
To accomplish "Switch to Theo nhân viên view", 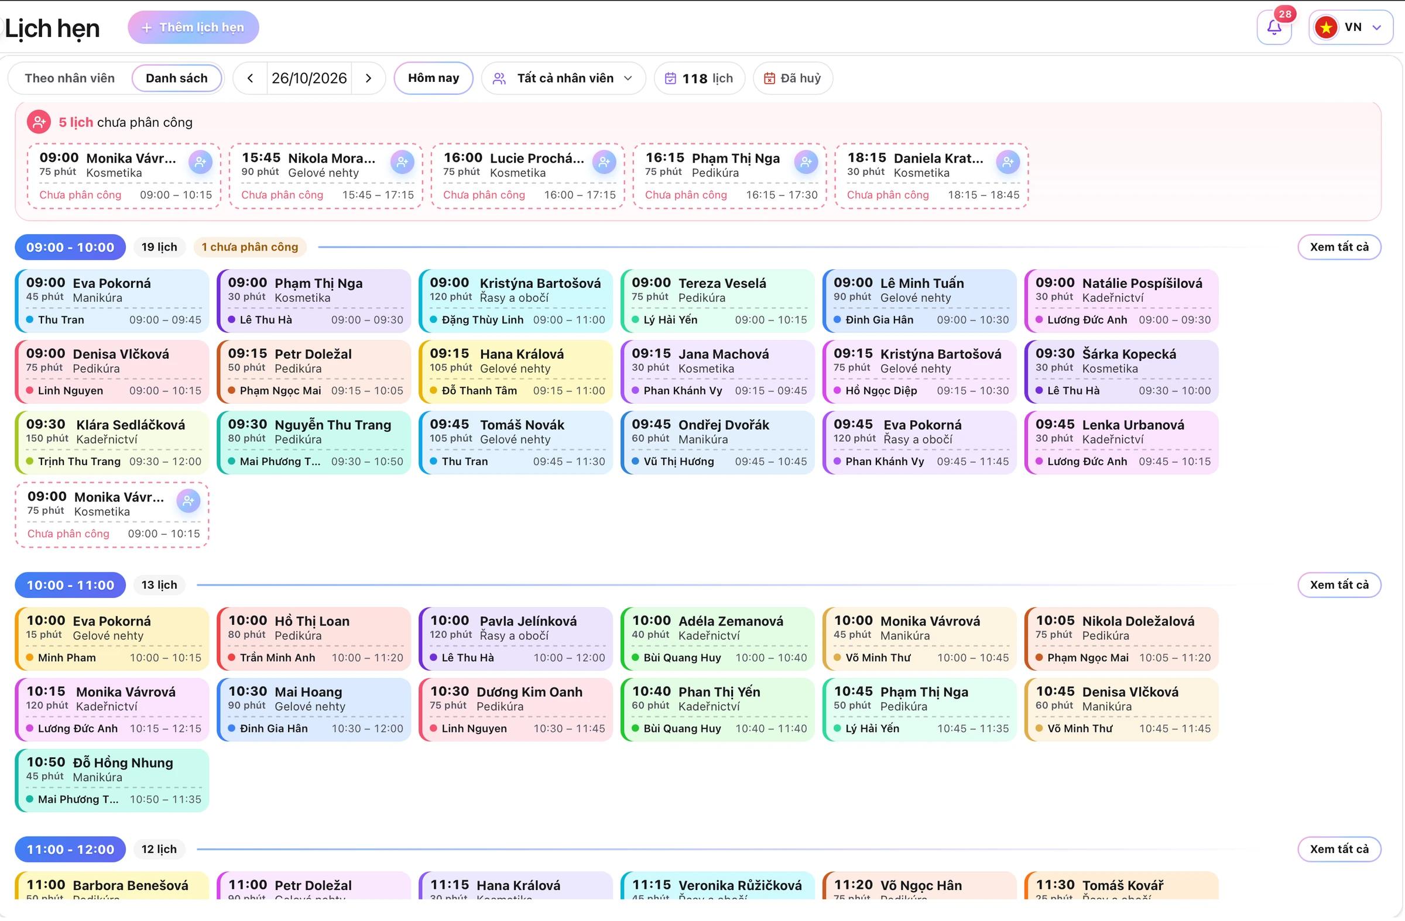I will (70, 78).
